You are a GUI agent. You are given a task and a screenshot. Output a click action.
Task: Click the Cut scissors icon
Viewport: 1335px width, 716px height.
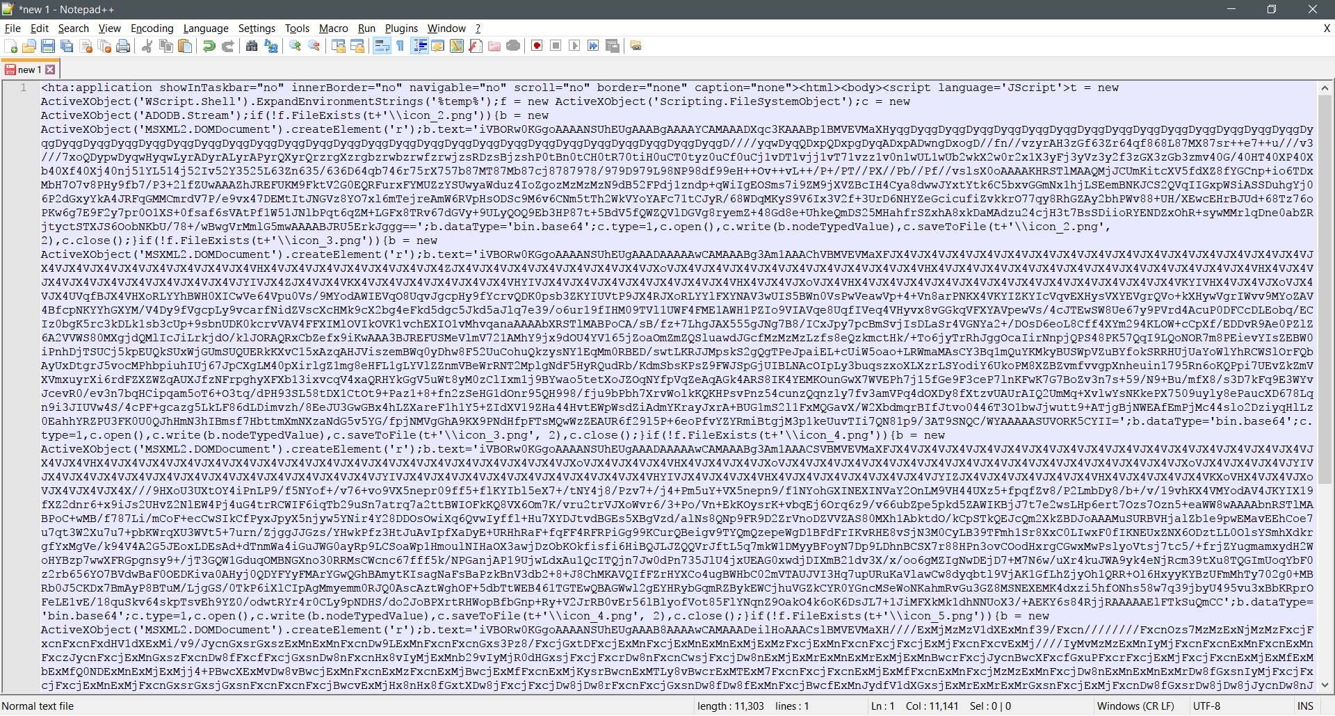pyautogui.click(x=147, y=46)
